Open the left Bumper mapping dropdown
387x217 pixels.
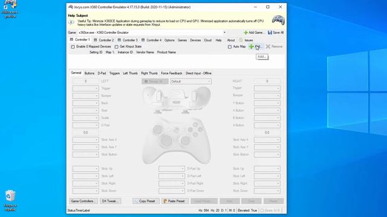(86, 96)
